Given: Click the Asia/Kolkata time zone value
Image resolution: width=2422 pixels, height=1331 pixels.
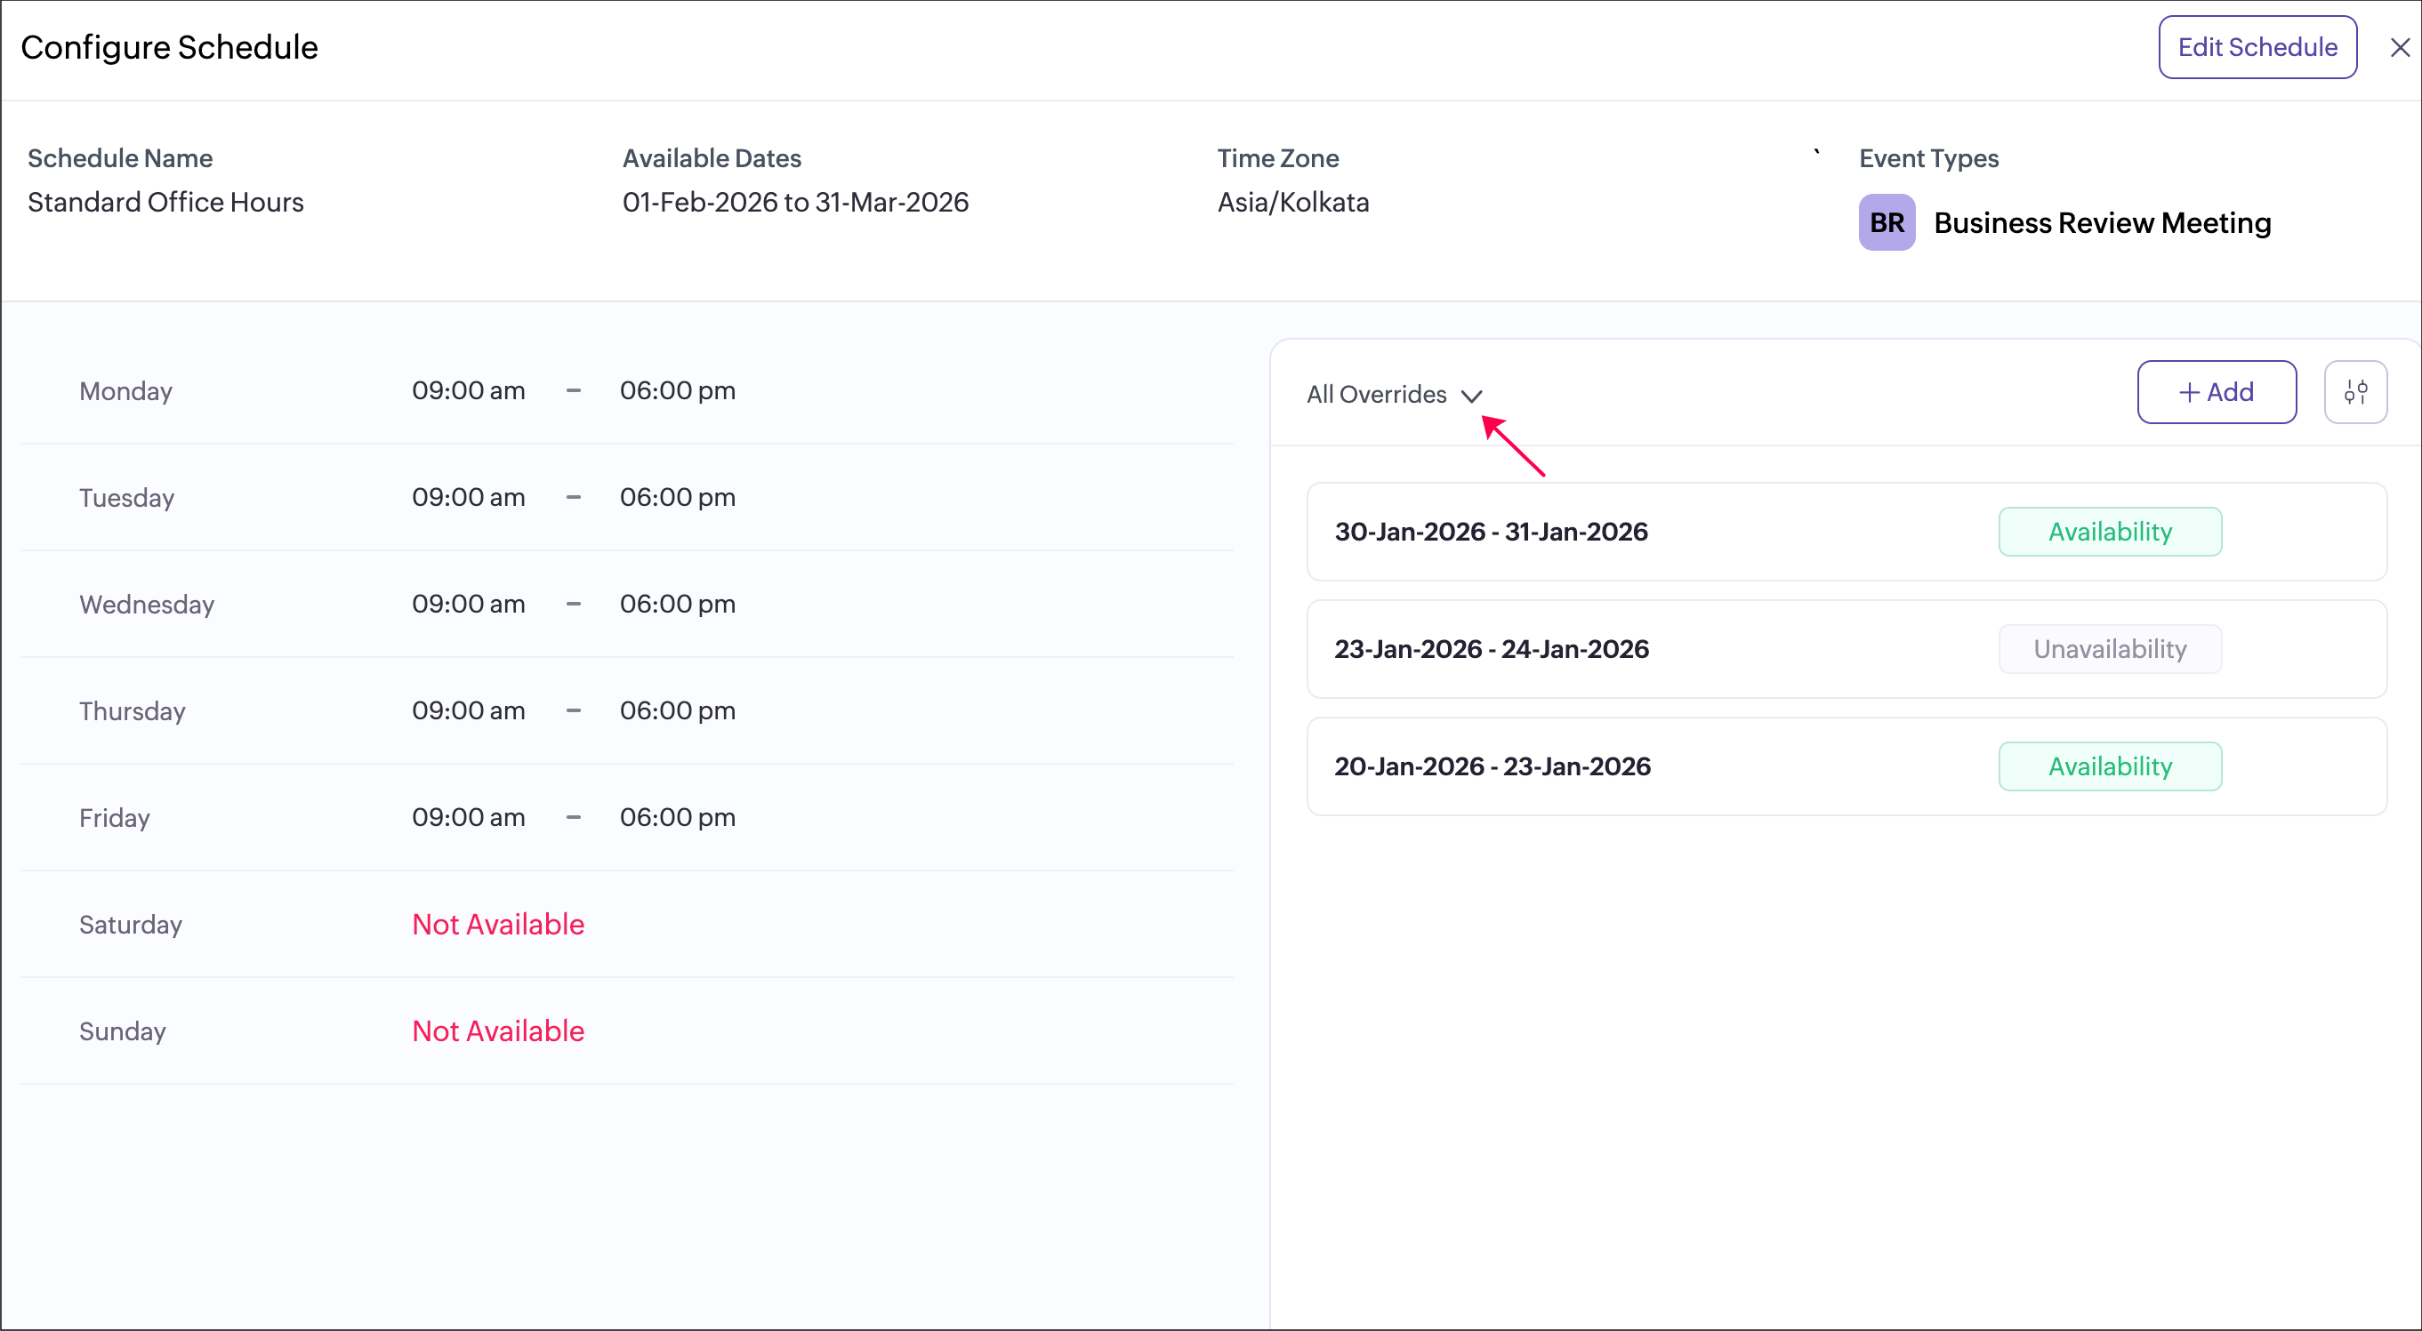Looking at the screenshot, I should [1292, 202].
